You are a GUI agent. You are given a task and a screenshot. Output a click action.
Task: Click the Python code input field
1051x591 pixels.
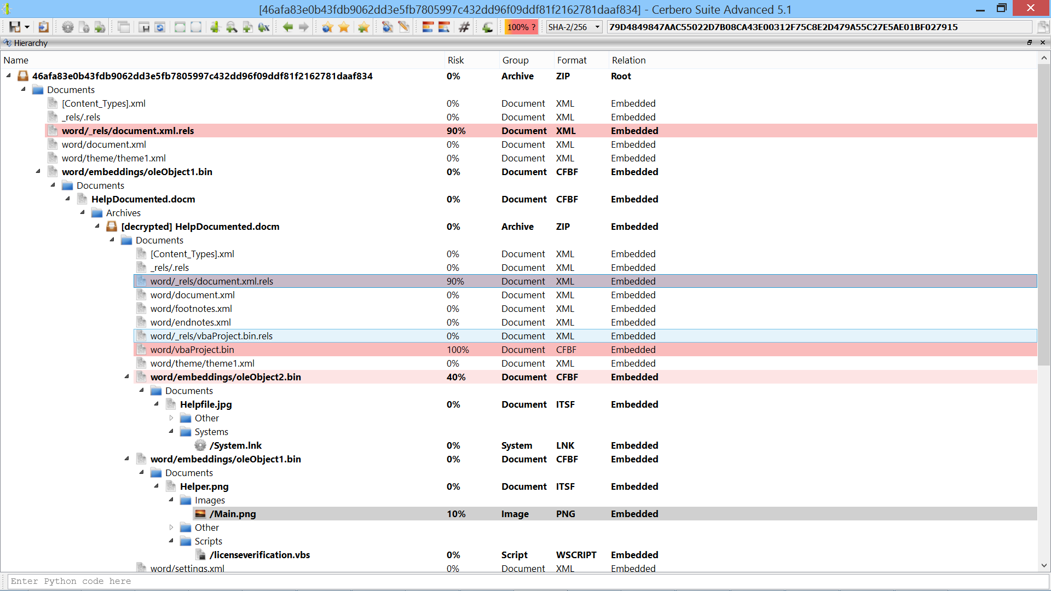(528, 581)
